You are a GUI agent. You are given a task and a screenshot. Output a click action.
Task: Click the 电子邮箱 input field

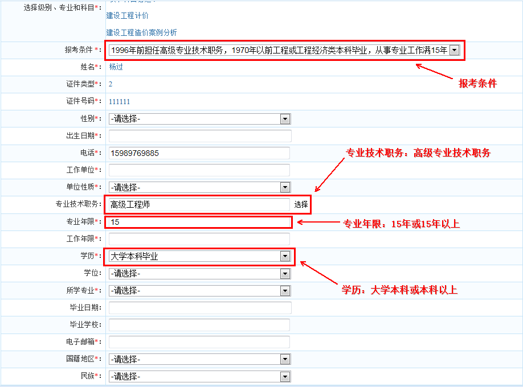pyautogui.click(x=199, y=342)
